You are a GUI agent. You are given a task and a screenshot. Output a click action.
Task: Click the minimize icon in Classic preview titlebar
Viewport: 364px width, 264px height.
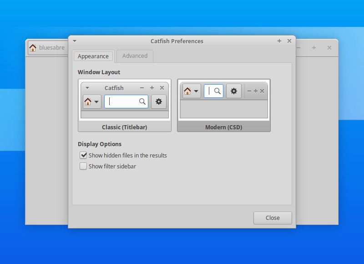pos(142,88)
